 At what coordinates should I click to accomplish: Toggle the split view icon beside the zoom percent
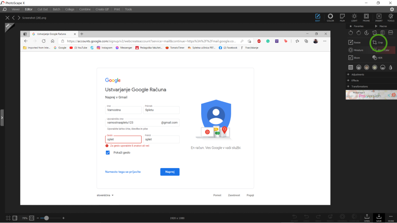click(x=15, y=218)
